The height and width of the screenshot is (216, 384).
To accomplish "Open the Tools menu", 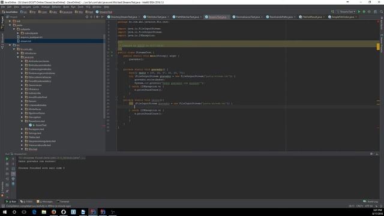I will tap(80, 7).
